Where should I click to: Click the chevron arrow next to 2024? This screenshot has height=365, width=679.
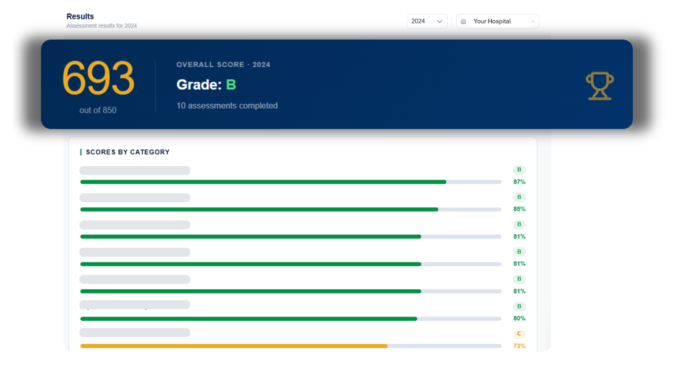point(439,21)
